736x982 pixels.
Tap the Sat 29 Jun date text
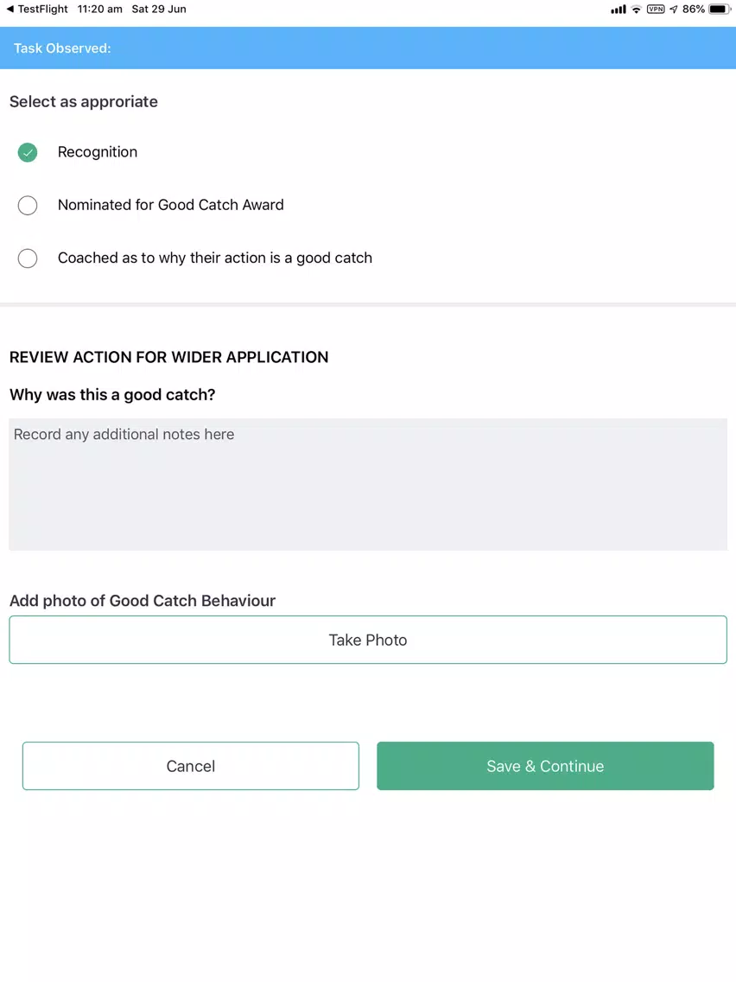(x=159, y=10)
